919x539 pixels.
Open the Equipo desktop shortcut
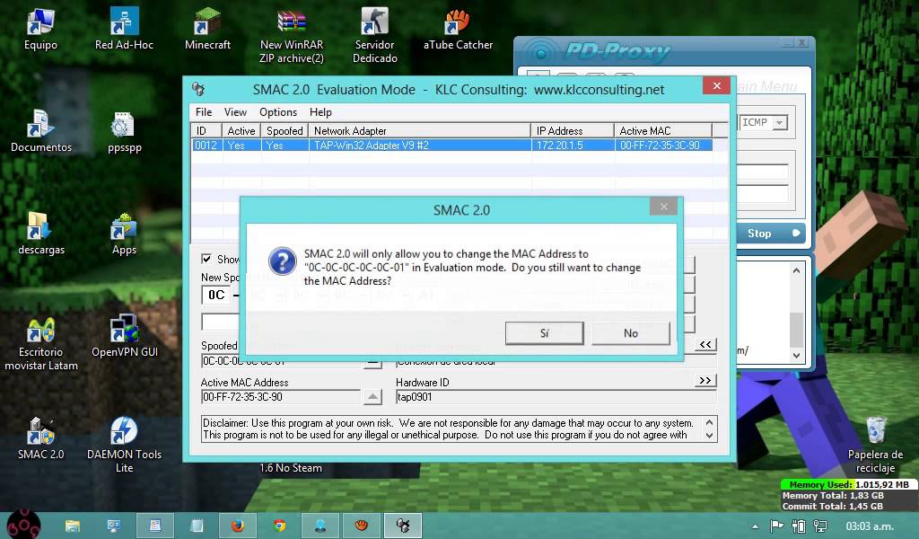coord(40,29)
